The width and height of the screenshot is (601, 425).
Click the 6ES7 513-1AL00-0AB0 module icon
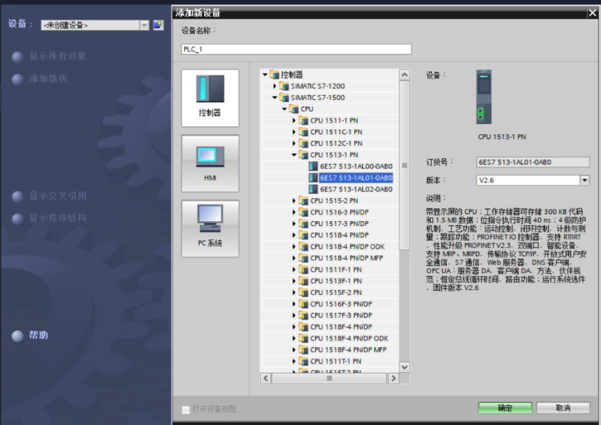[x=313, y=166]
